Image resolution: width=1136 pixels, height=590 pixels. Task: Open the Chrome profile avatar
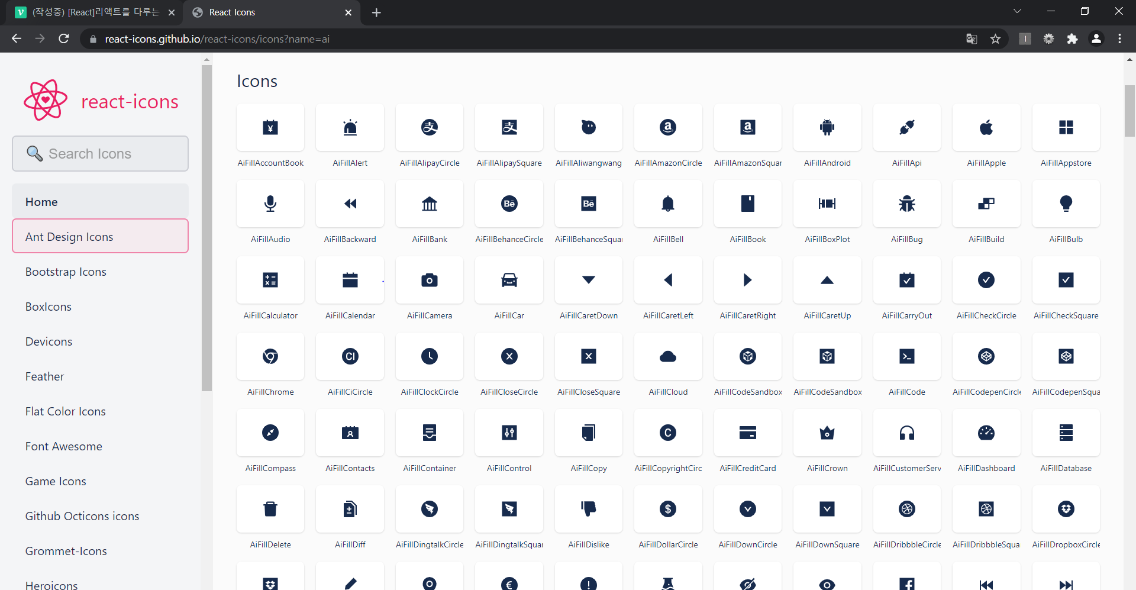(x=1096, y=39)
